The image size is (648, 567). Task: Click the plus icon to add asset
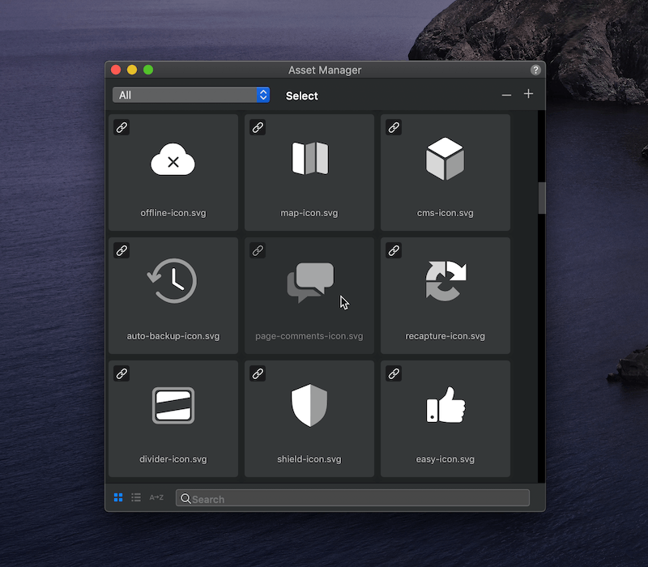coord(528,94)
